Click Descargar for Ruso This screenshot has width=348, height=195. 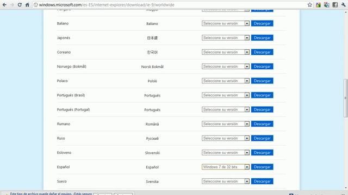(x=262, y=138)
